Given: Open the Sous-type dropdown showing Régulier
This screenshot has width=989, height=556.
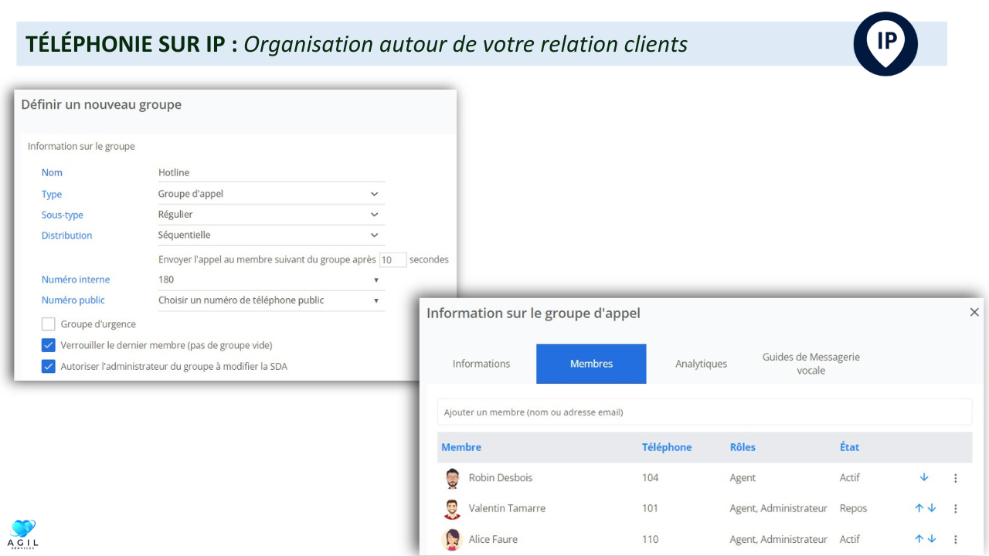Looking at the screenshot, I should click(271, 215).
